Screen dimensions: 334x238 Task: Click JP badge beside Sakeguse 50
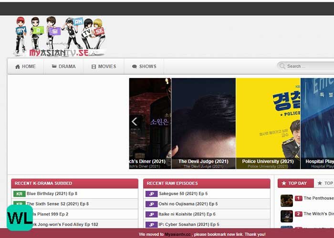[151, 194]
